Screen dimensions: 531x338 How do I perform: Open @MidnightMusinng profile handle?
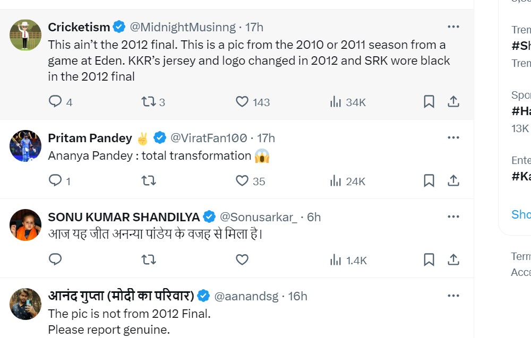pos(183,27)
